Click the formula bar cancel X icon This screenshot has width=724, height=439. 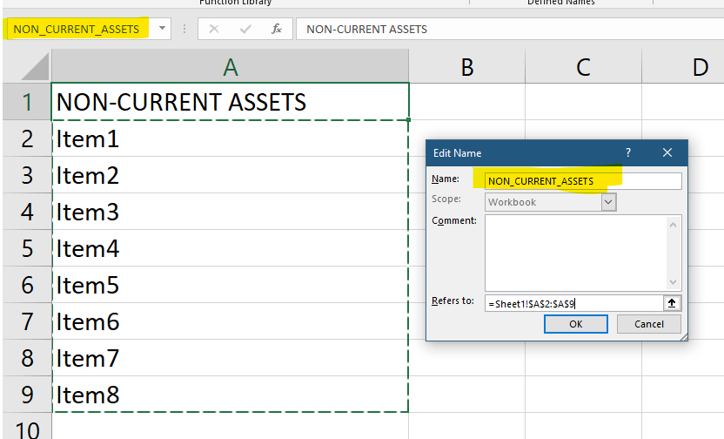click(x=214, y=29)
